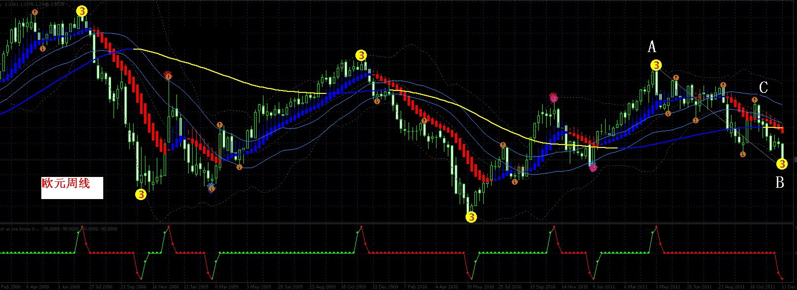
Task: Click the 23 Aug 2009 date label
Action: [323, 287]
